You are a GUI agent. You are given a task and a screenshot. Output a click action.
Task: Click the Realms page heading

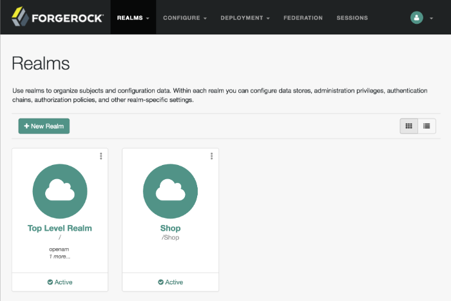pos(41,63)
